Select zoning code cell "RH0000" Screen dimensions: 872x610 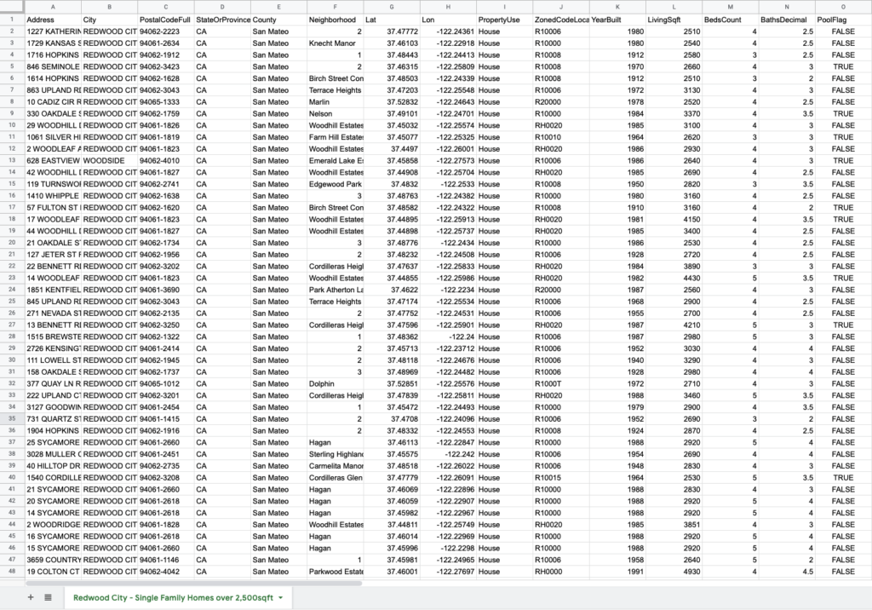click(x=561, y=572)
